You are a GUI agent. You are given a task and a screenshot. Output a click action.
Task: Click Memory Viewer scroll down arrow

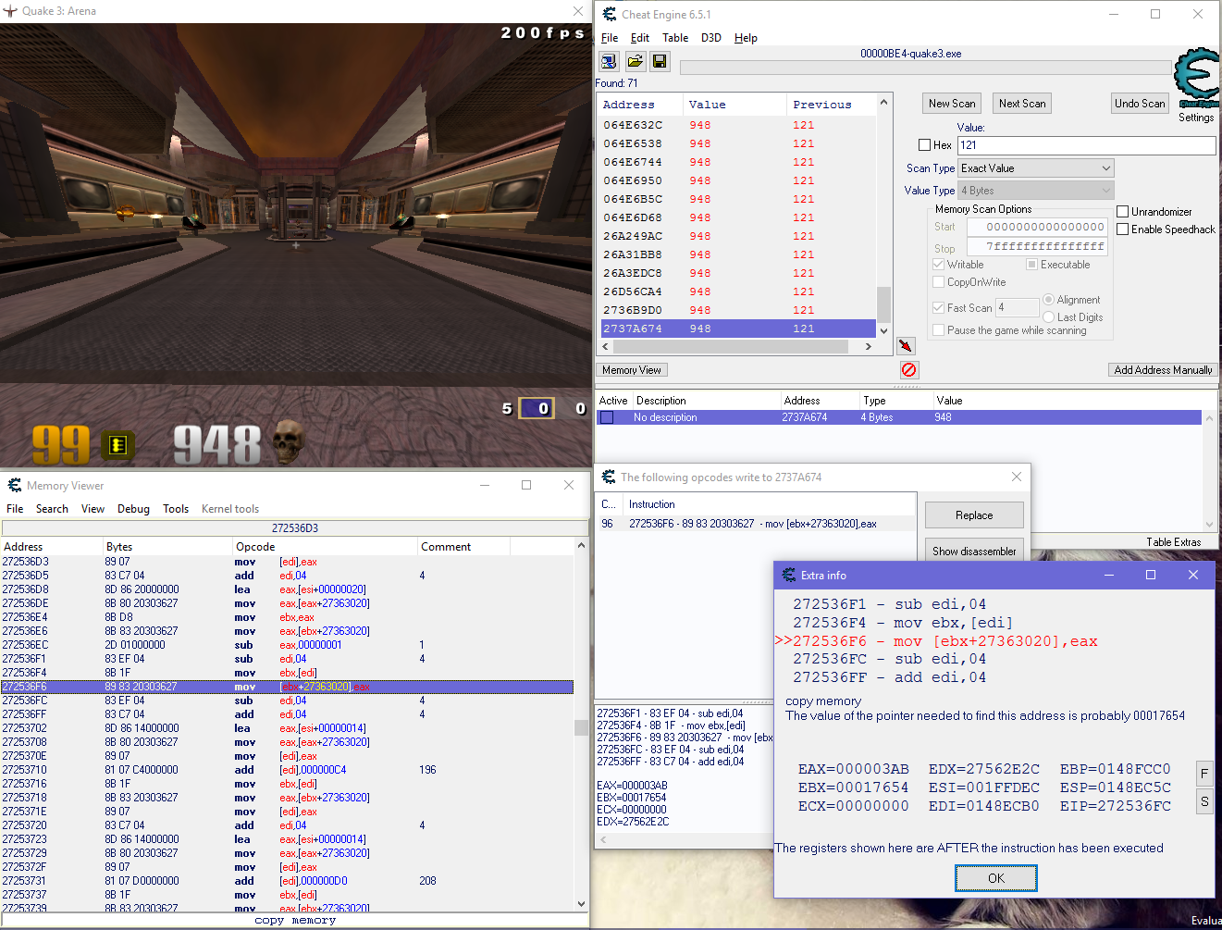click(581, 904)
